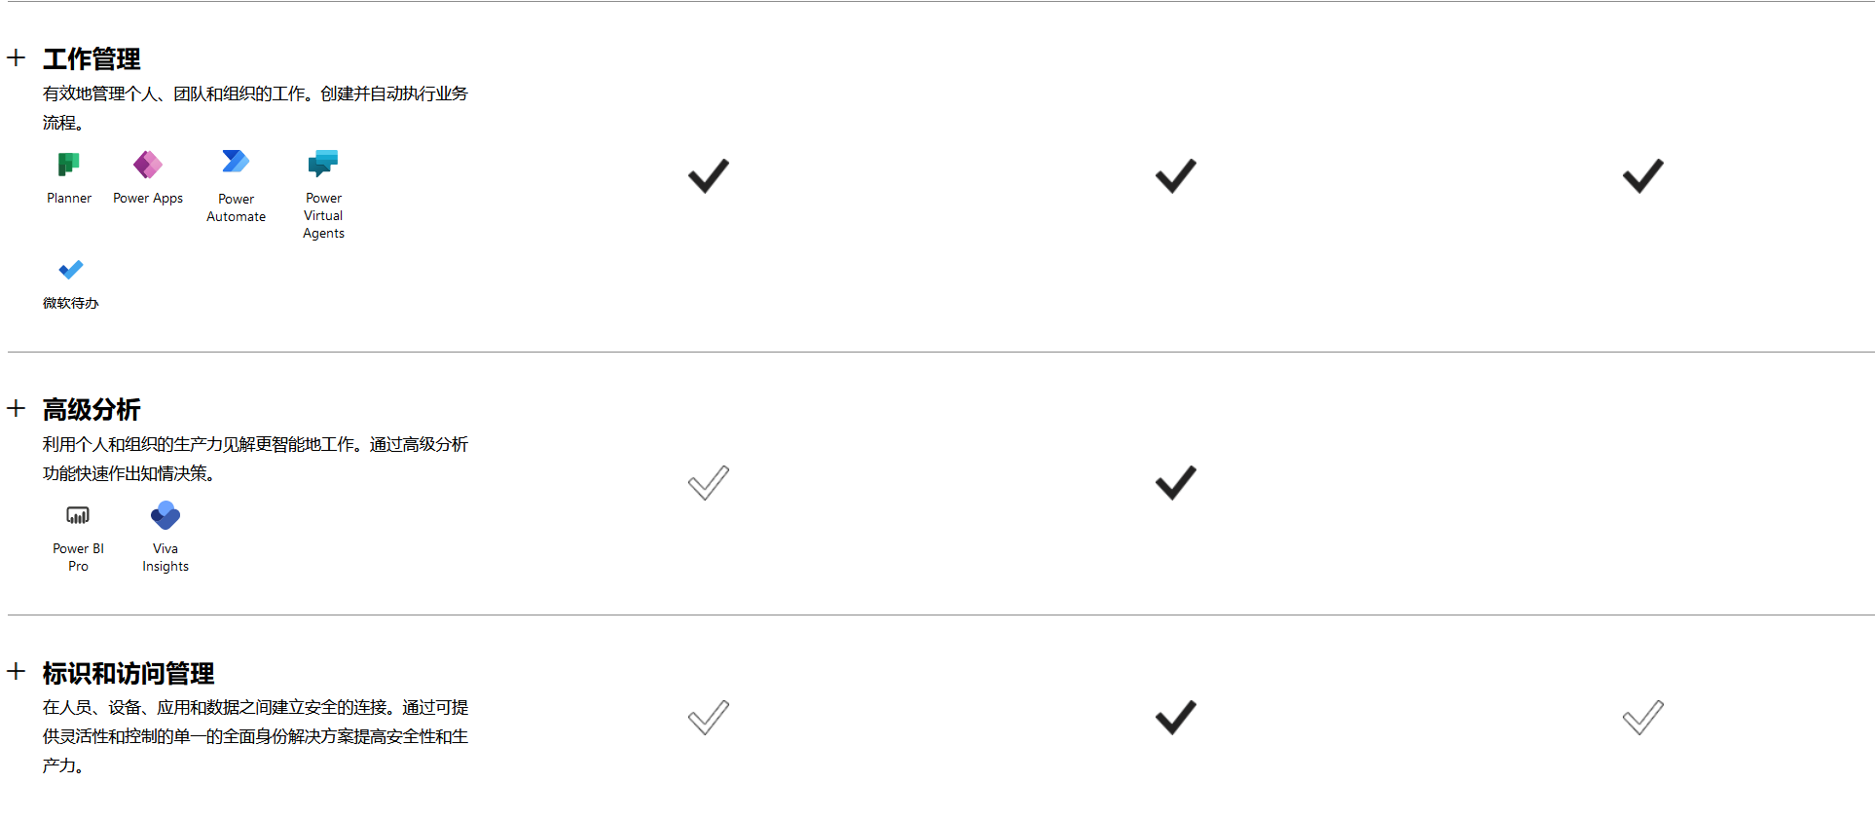Screen dimensions: 1875x820
Task: Open the Power Apps icon
Action: pos(148,164)
